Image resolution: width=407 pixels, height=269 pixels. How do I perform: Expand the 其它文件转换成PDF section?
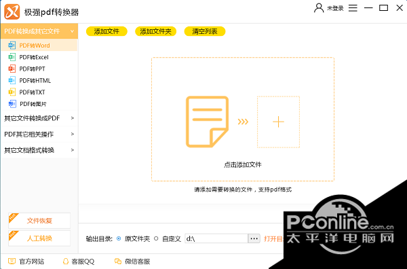(x=39, y=118)
